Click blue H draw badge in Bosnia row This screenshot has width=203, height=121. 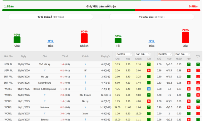coord(149,89)
